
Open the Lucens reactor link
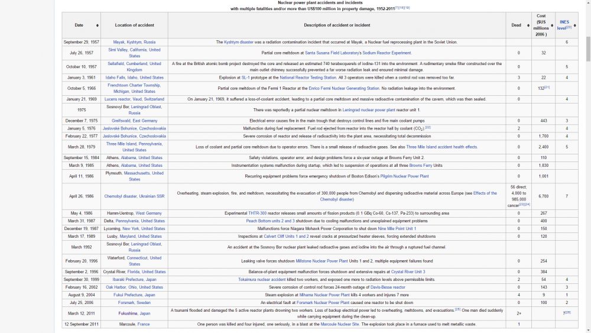[117, 99]
